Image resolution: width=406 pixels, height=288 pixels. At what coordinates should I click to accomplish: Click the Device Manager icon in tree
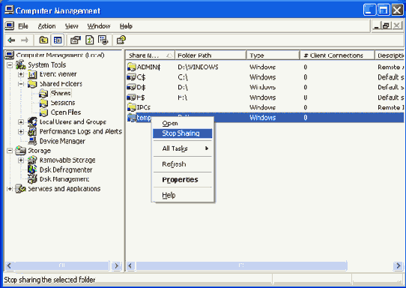point(32,141)
